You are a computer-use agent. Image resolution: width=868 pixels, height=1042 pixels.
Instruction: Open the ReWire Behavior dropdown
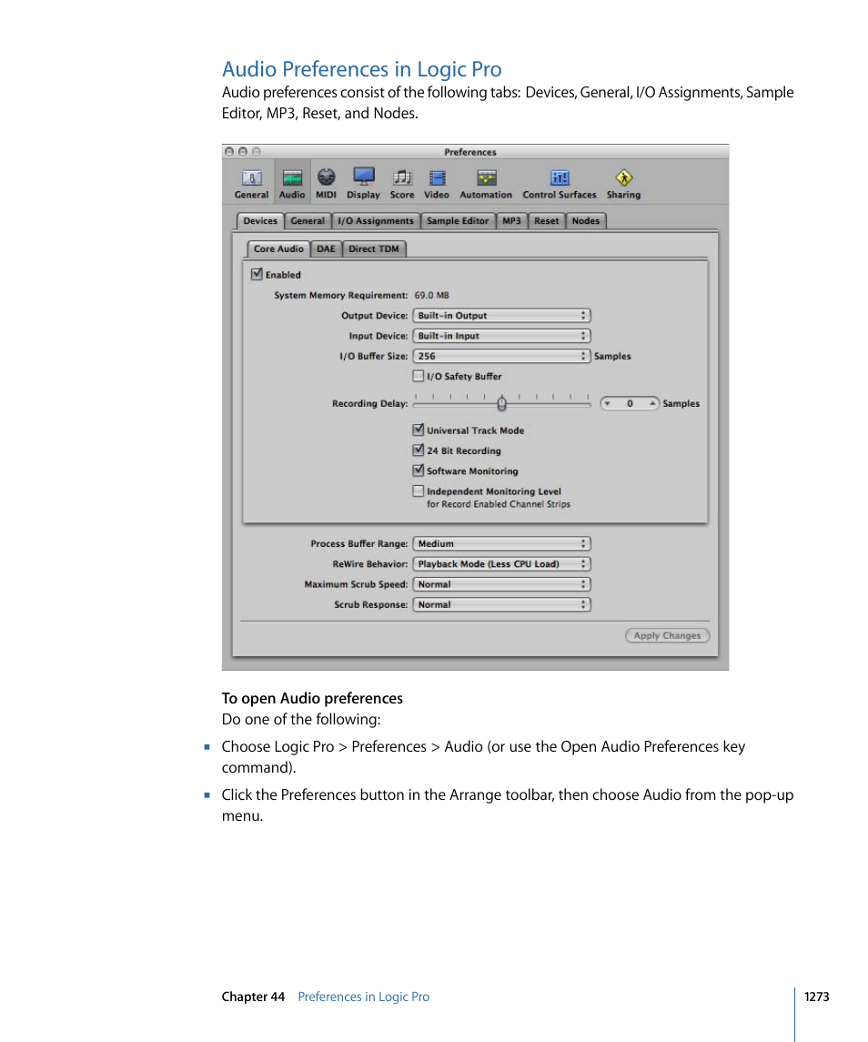pos(502,563)
